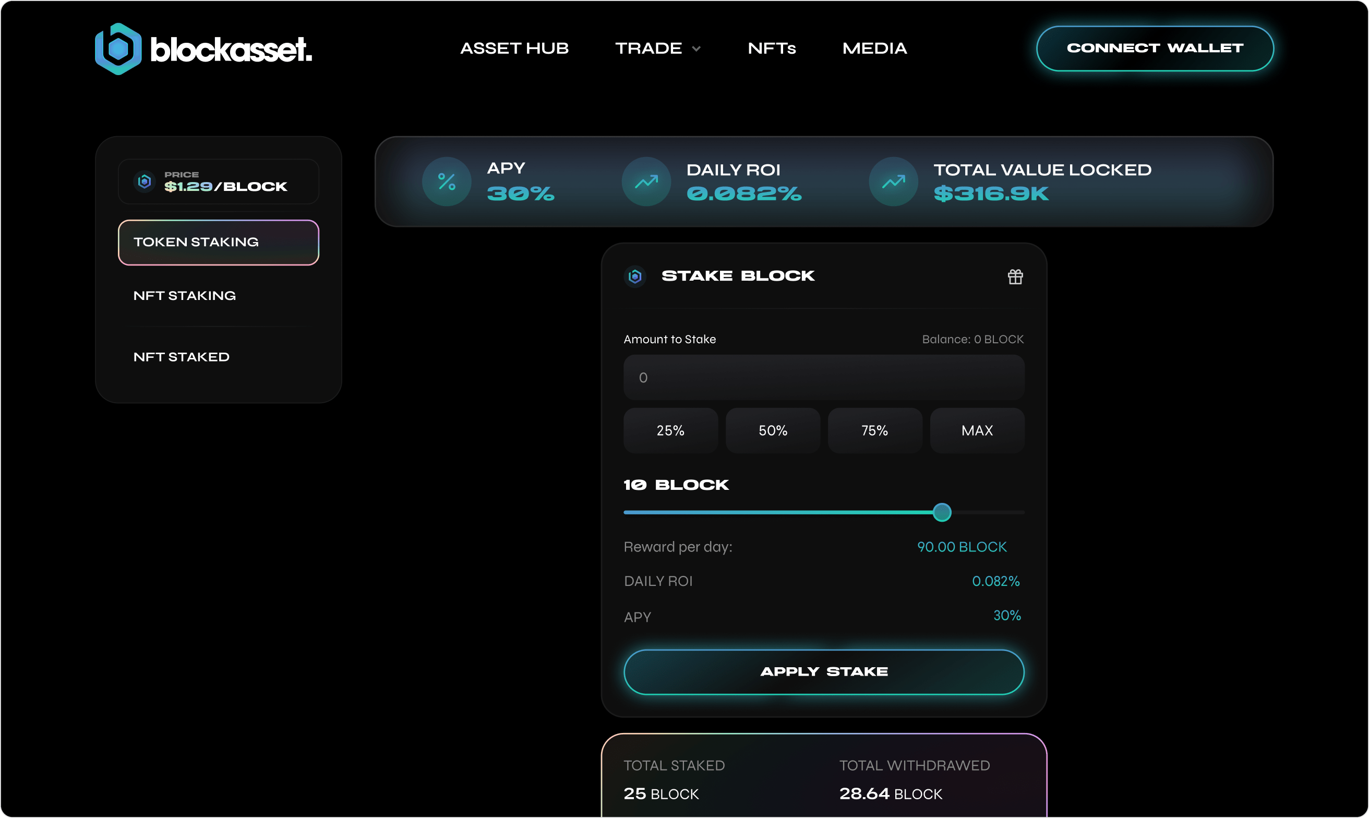1369x818 pixels.
Task: Click the 0.082% Daily ROI in stake card
Action: [x=995, y=582]
